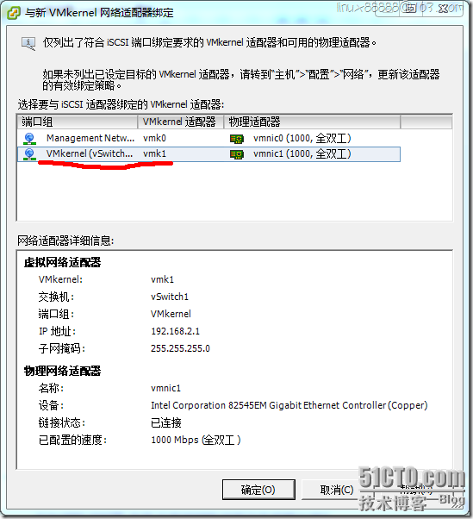Click vmnic1 (1000, 全双工) entry

[x=302, y=154]
